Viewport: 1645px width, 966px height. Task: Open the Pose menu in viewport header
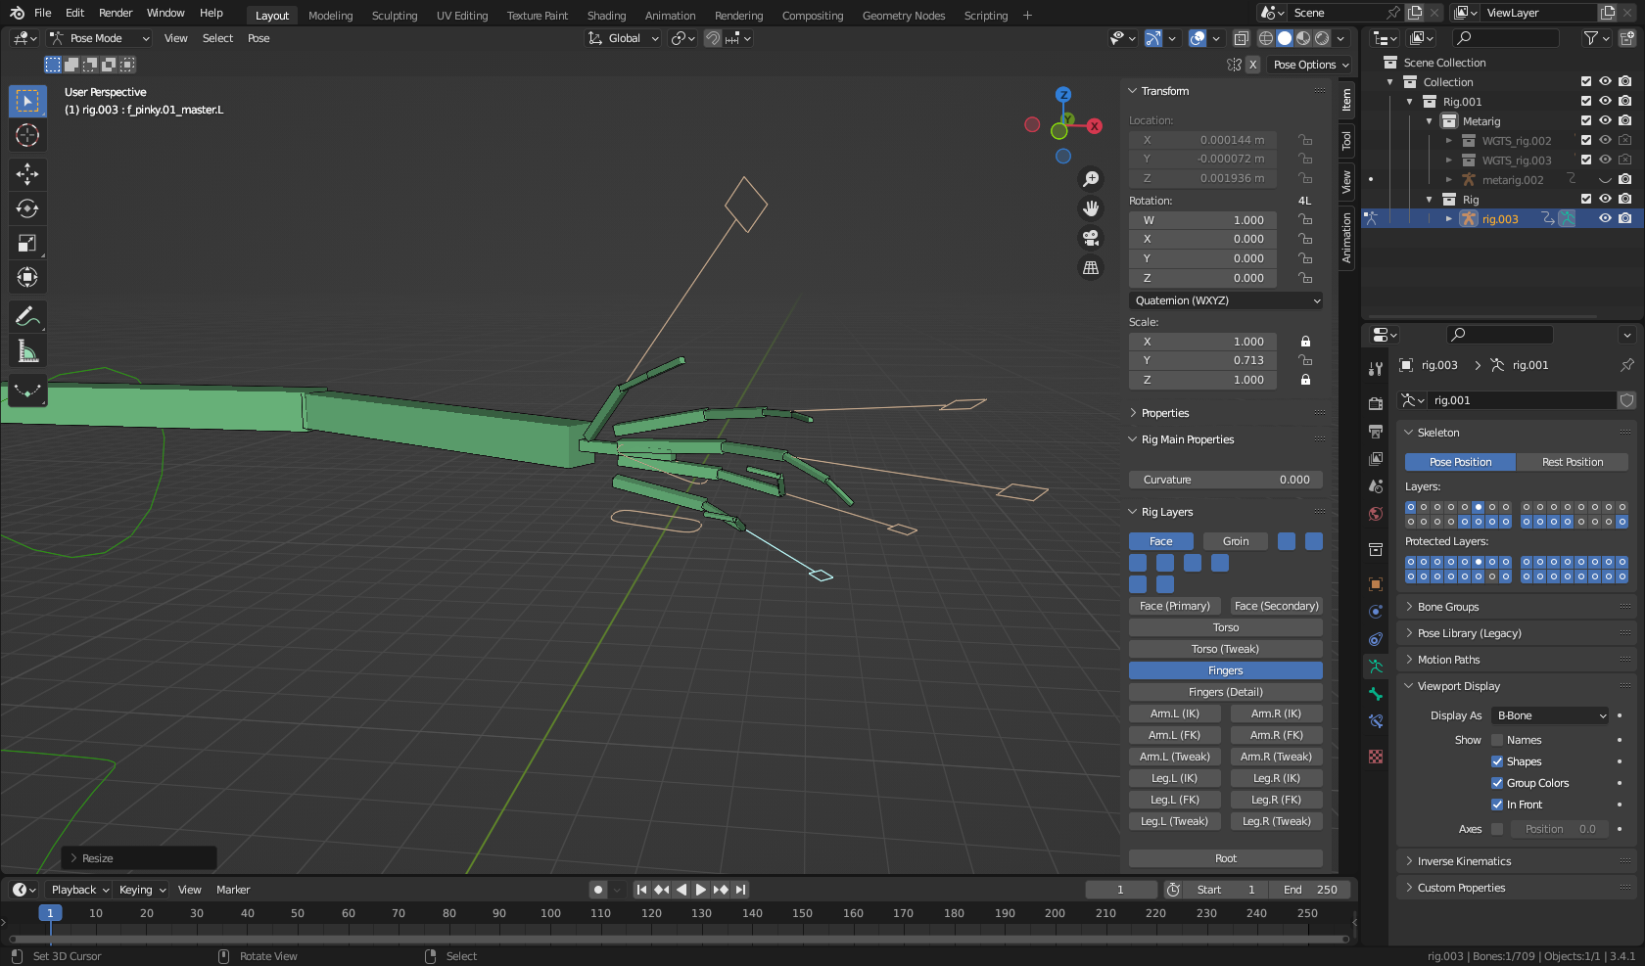[258, 38]
